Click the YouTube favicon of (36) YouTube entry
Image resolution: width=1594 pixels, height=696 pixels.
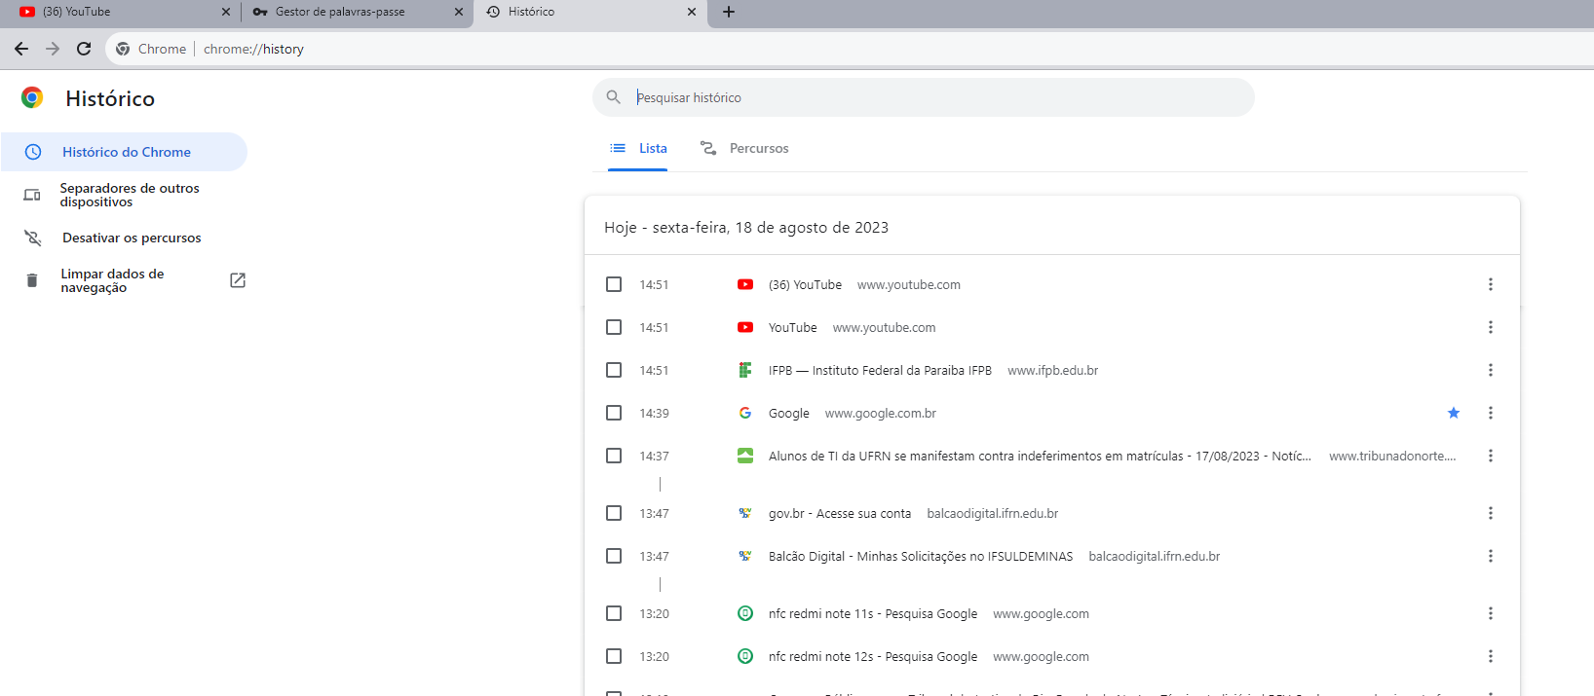coord(745,284)
